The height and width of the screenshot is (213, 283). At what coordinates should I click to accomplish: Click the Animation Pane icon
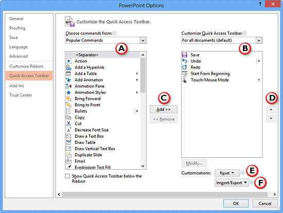point(68,86)
